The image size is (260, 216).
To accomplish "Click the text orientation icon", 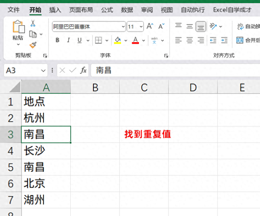I will point(213,26).
